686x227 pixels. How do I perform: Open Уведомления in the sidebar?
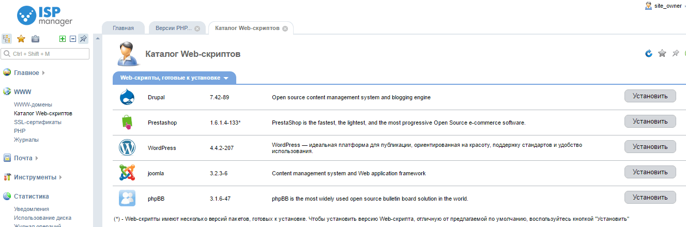32,209
